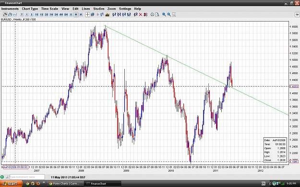
Task: Switch to 4H time scale
Action: pos(61,14)
